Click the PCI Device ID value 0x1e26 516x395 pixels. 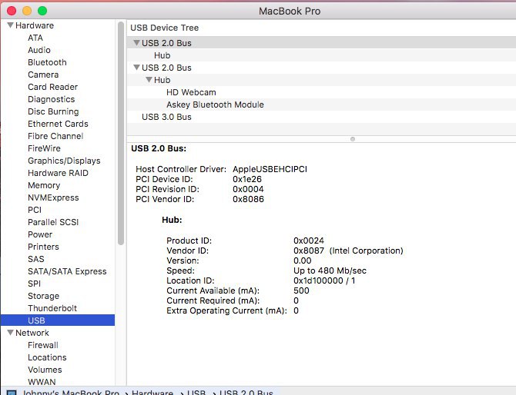tap(247, 179)
